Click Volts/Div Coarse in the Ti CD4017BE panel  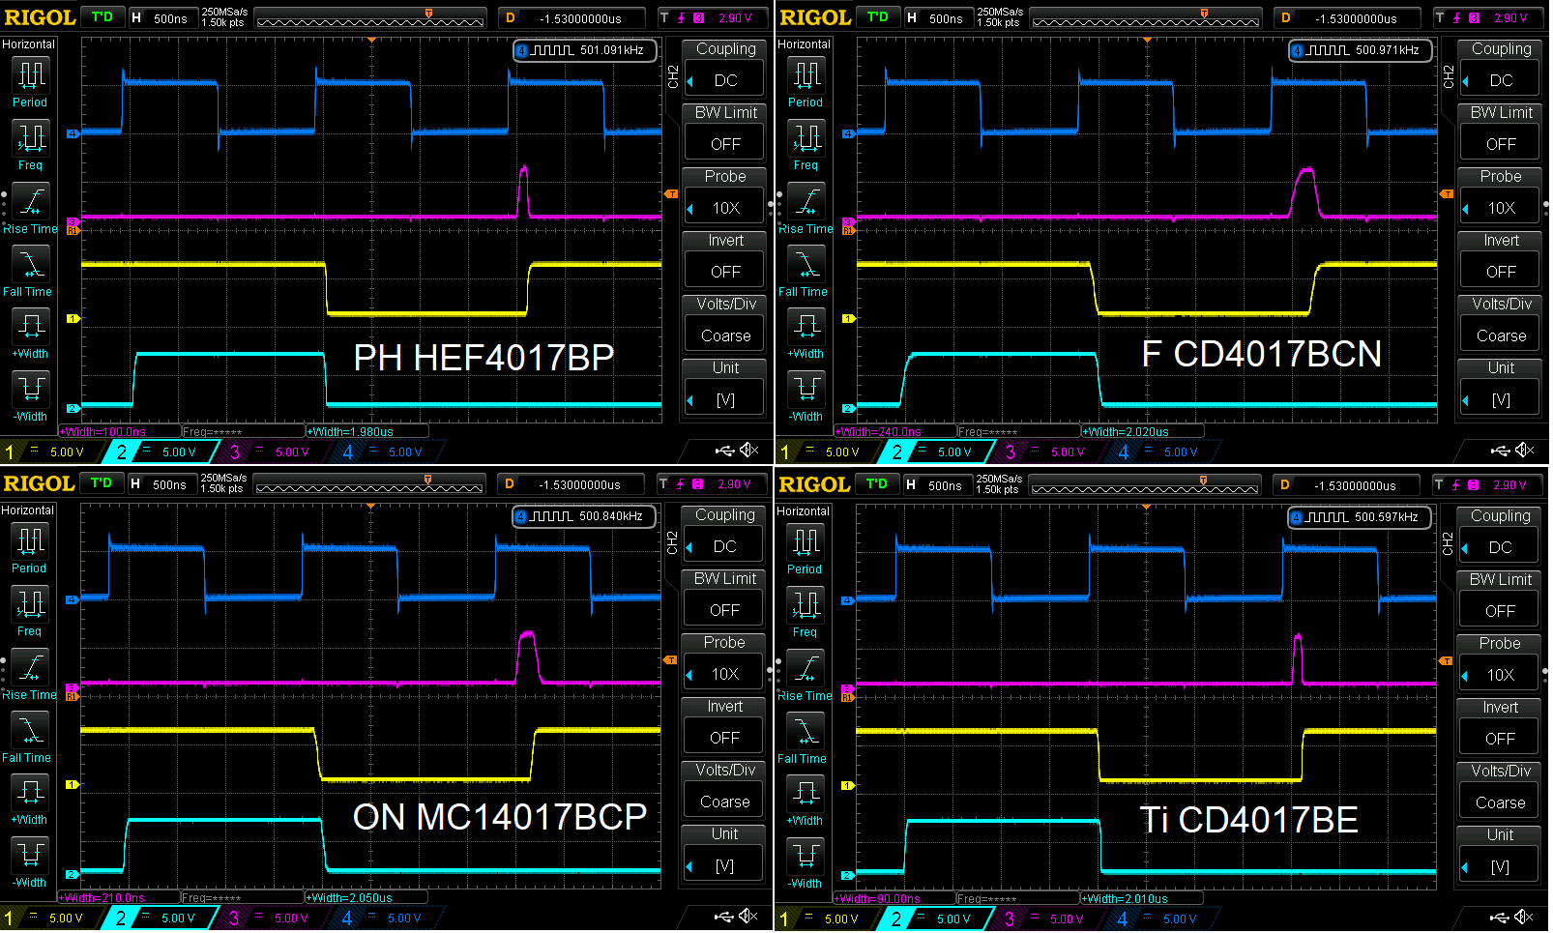[1500, 791]
